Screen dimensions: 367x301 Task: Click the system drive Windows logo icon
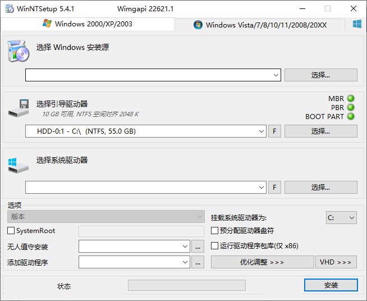click(x=19, y=166)
